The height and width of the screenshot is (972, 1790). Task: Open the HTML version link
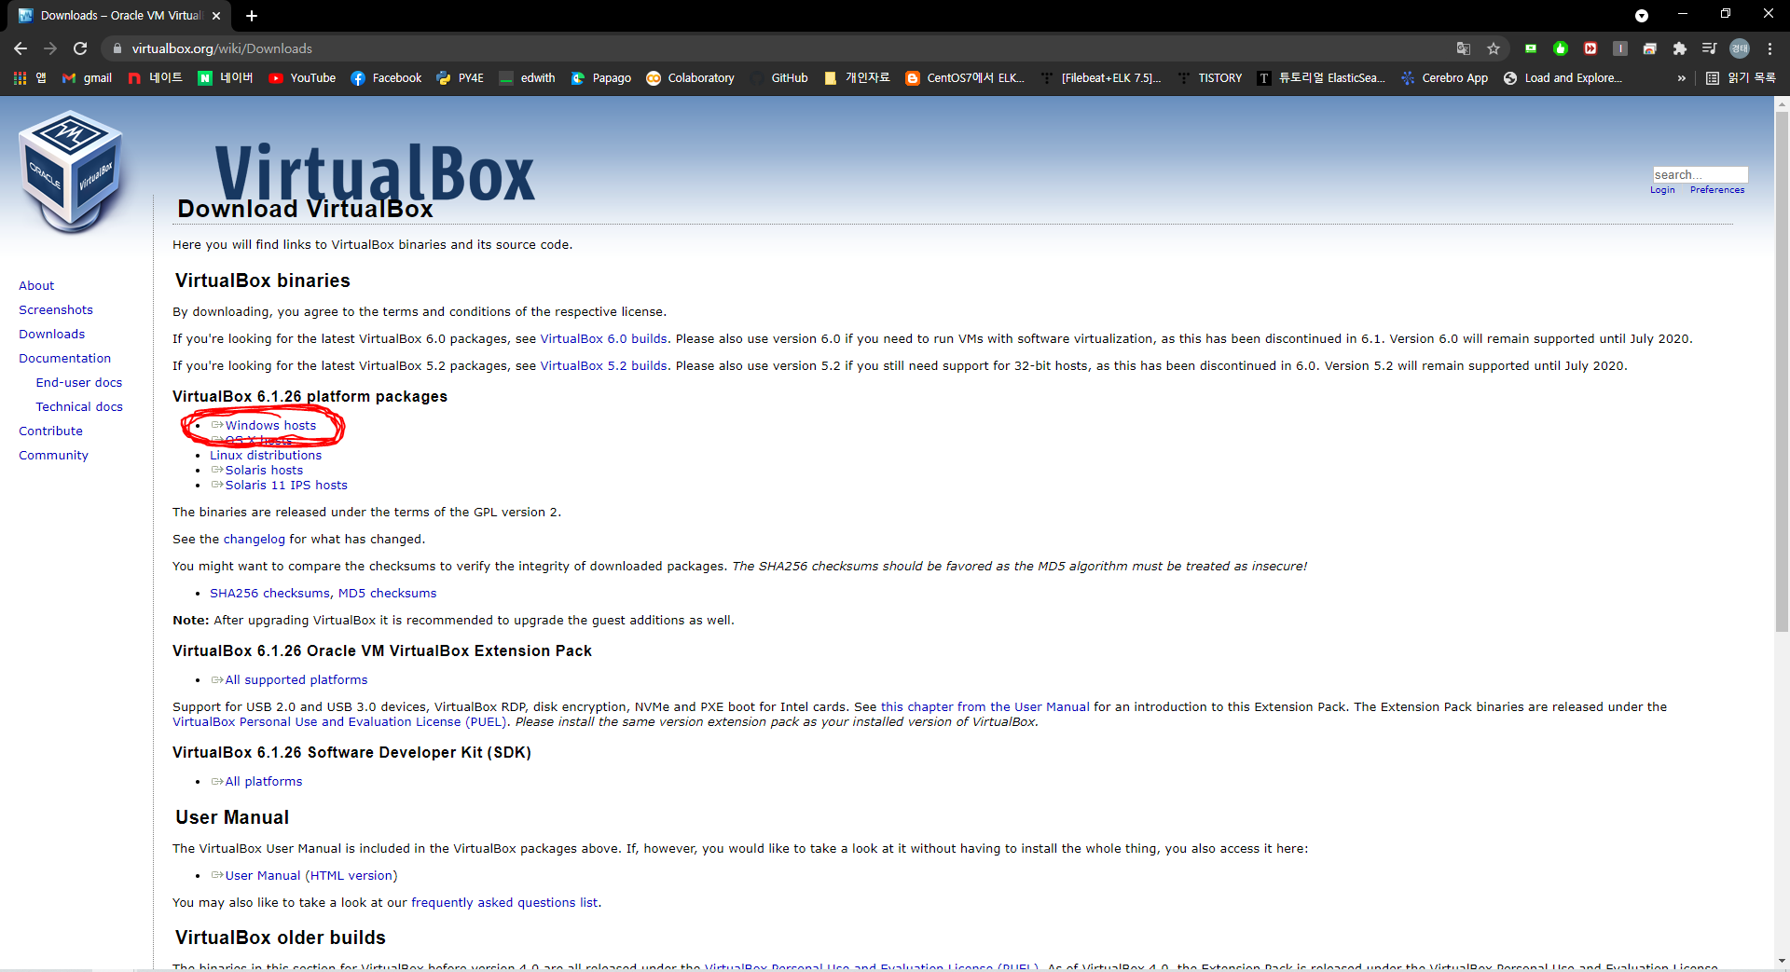(x=351, y=876)
